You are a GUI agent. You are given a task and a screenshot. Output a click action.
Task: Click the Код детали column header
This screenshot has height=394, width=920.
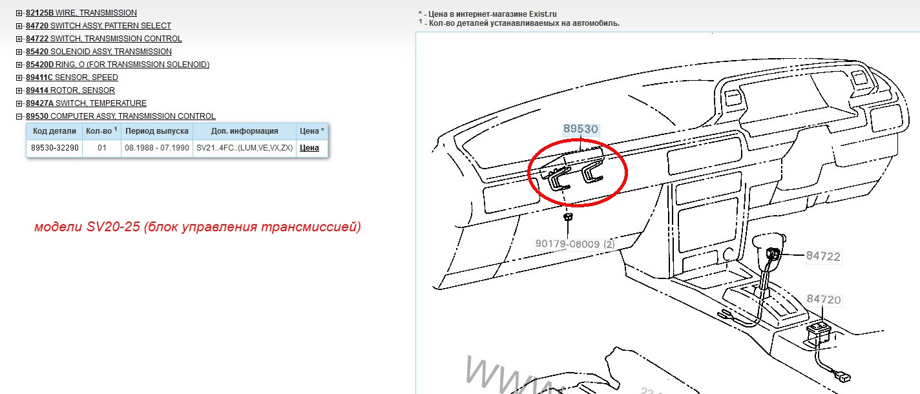pyautogui.click(x=55, y=130)
